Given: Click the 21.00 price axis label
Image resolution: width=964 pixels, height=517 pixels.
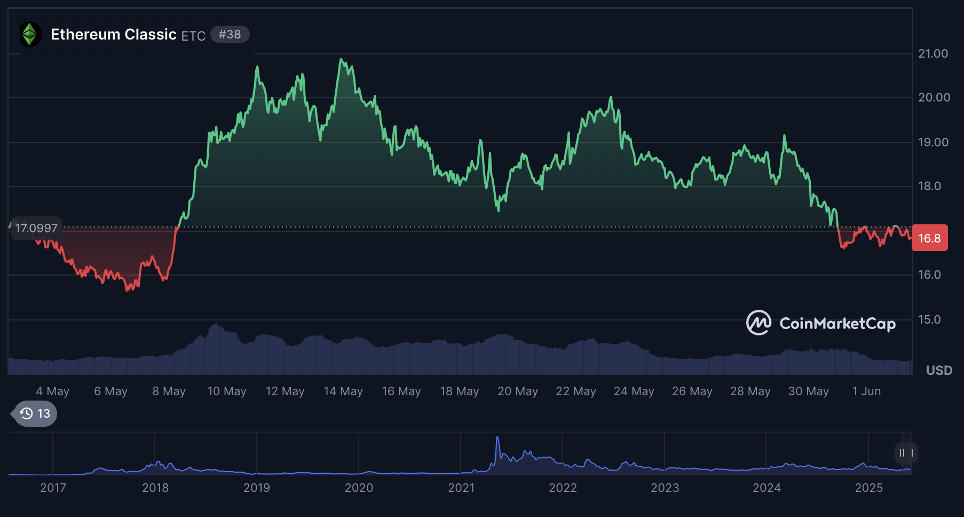Looking at the screenshot, I should (x=933, y=53).
